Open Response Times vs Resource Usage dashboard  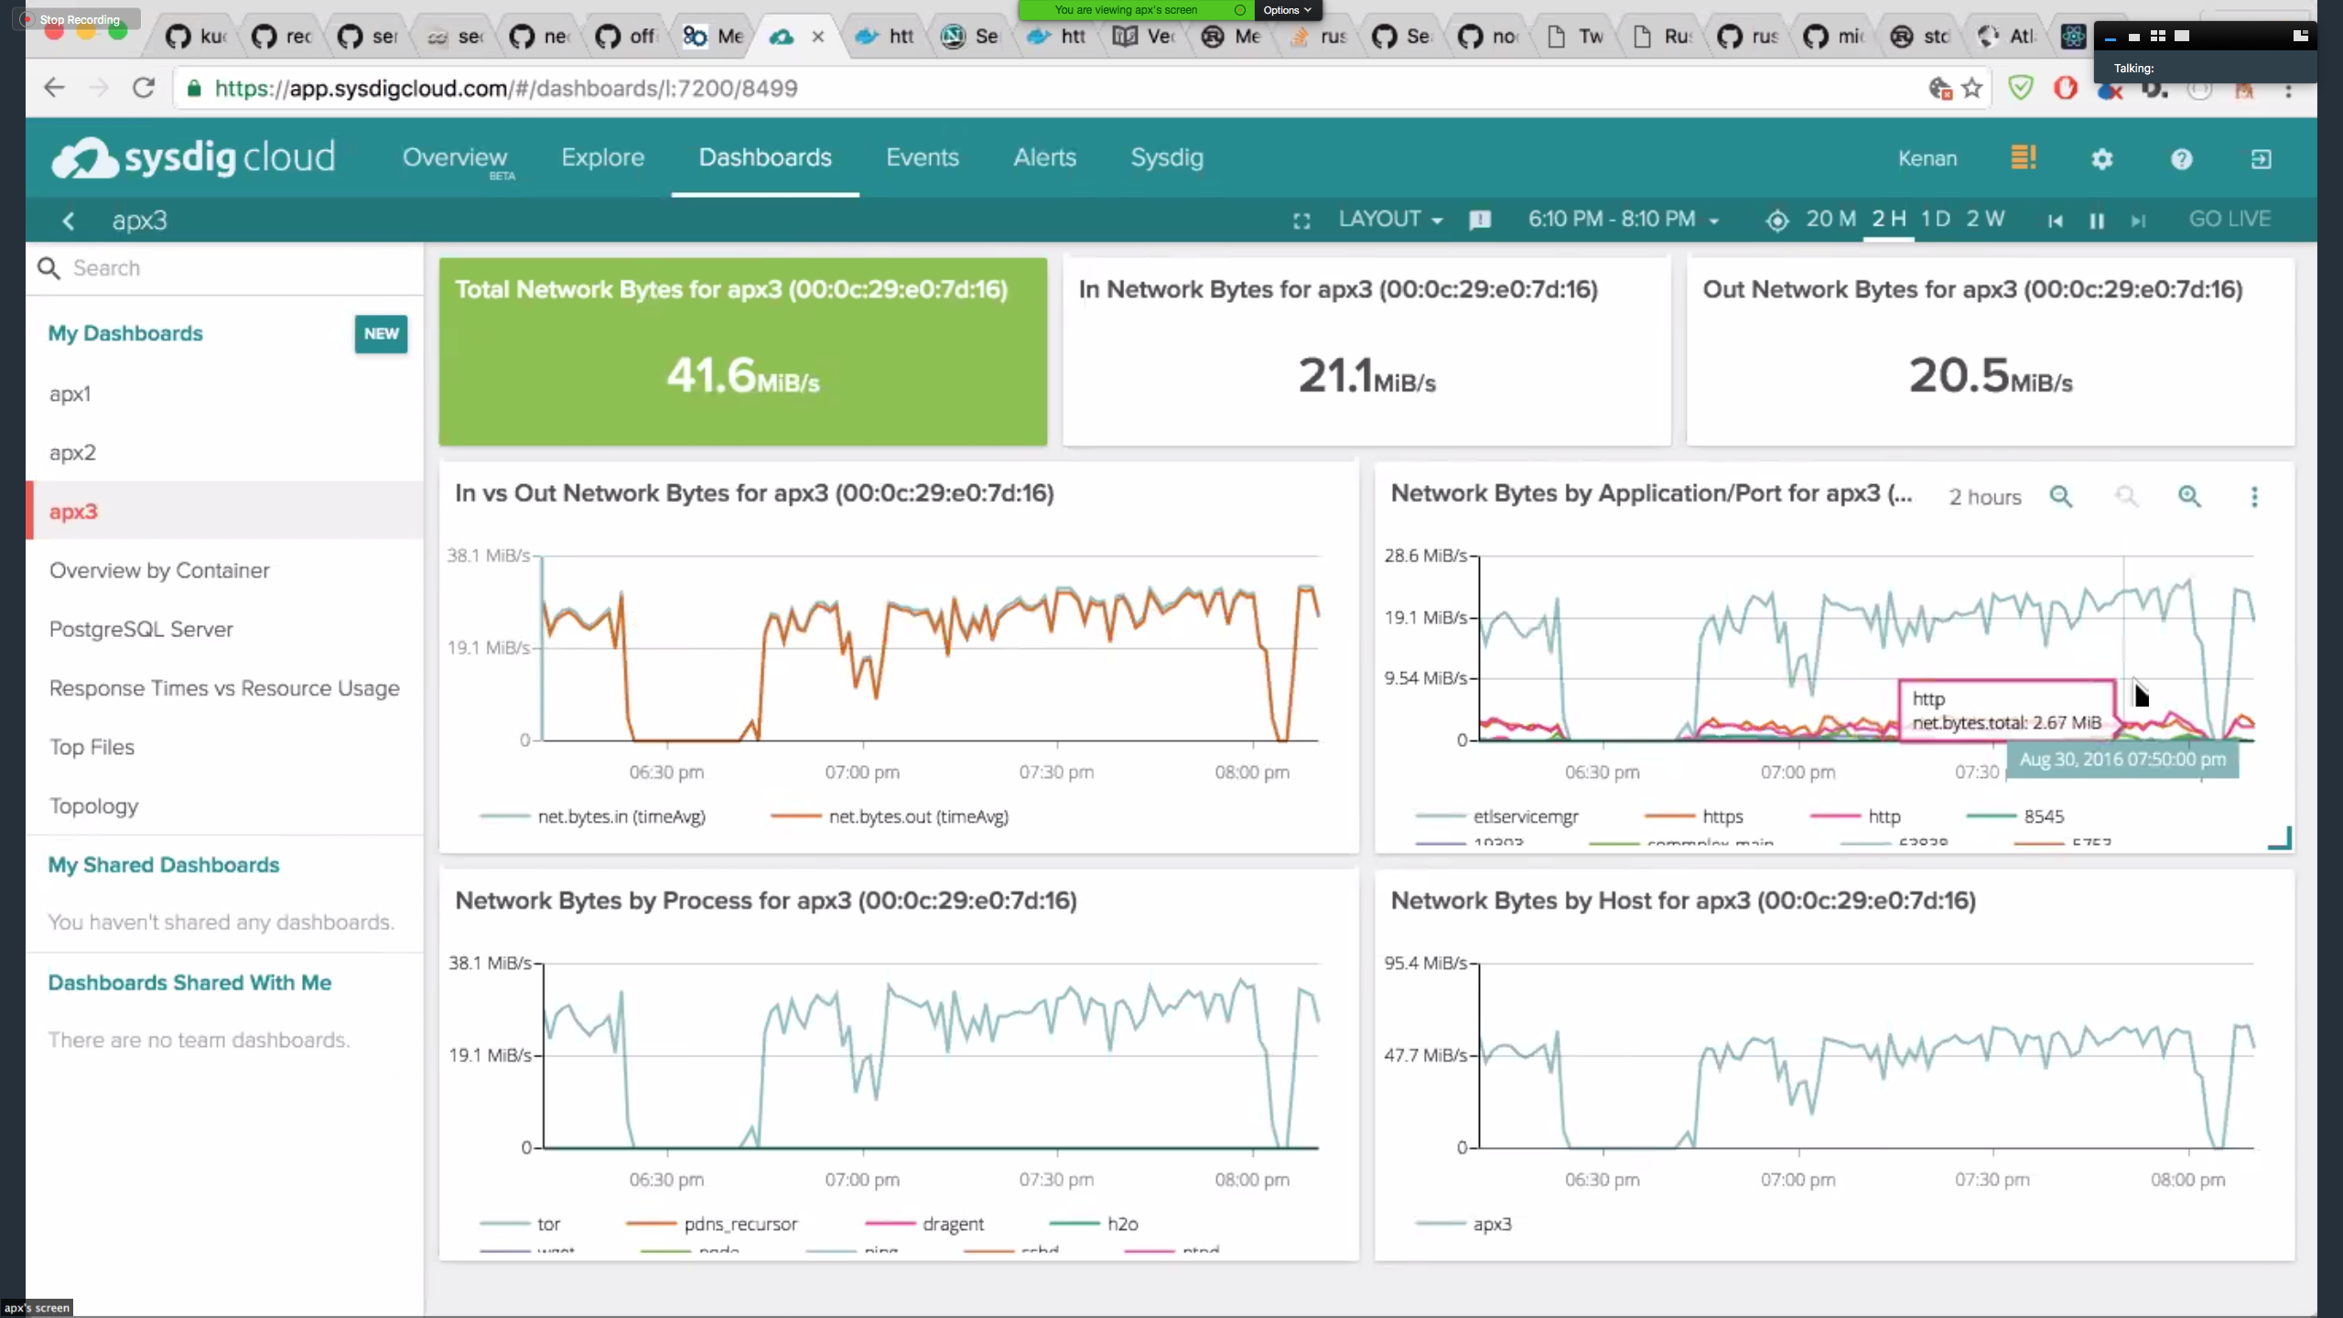click(224, 688)
